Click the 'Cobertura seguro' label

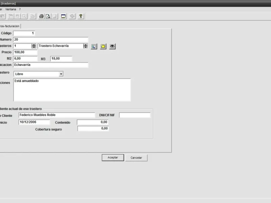coord(48,129)
